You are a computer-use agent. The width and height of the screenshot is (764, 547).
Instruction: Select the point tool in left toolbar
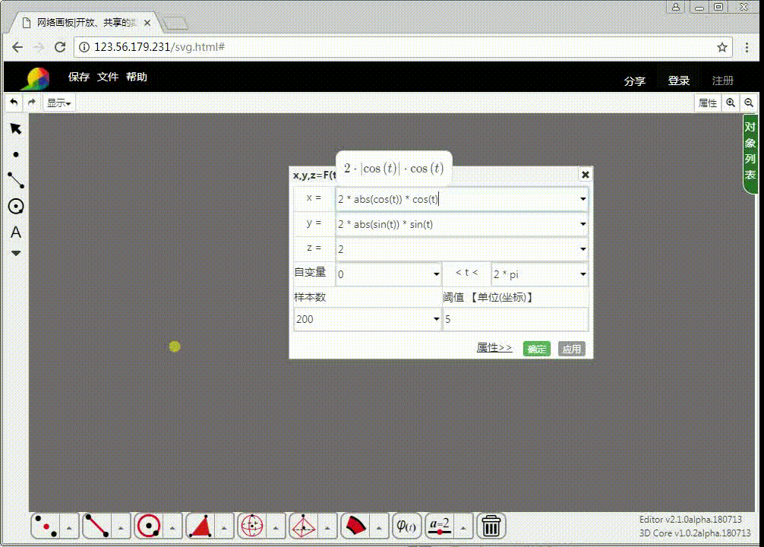pos(16,154)
